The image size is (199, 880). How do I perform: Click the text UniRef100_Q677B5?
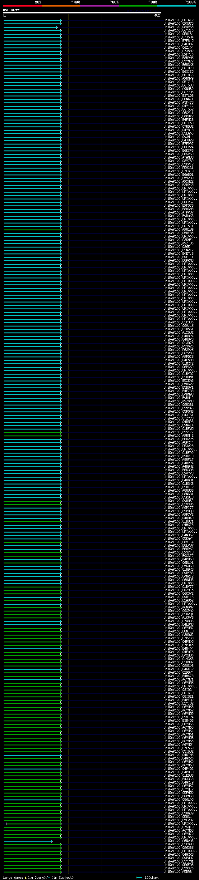(x=178, y=92)
